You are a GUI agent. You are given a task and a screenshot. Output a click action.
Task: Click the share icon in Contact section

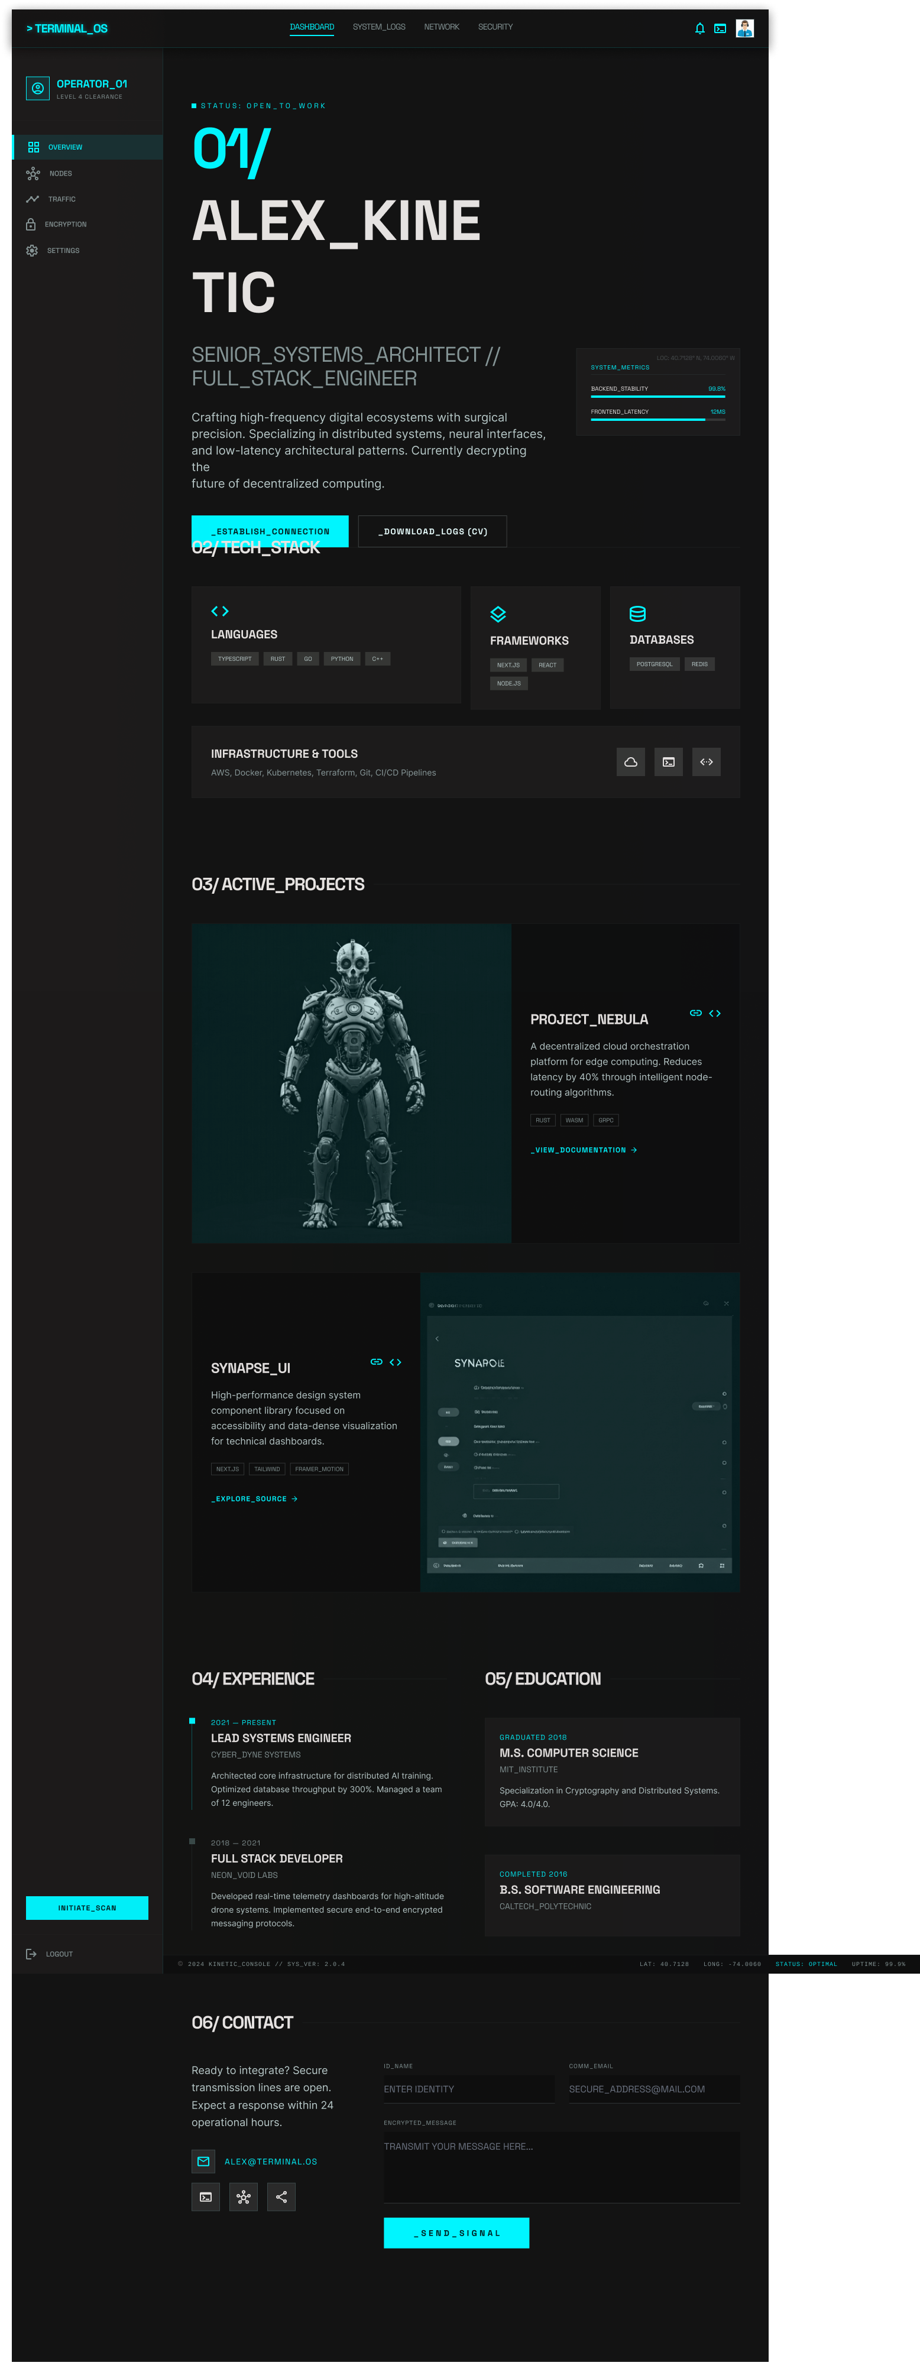pyautogui.click(x=281, y=2196)
